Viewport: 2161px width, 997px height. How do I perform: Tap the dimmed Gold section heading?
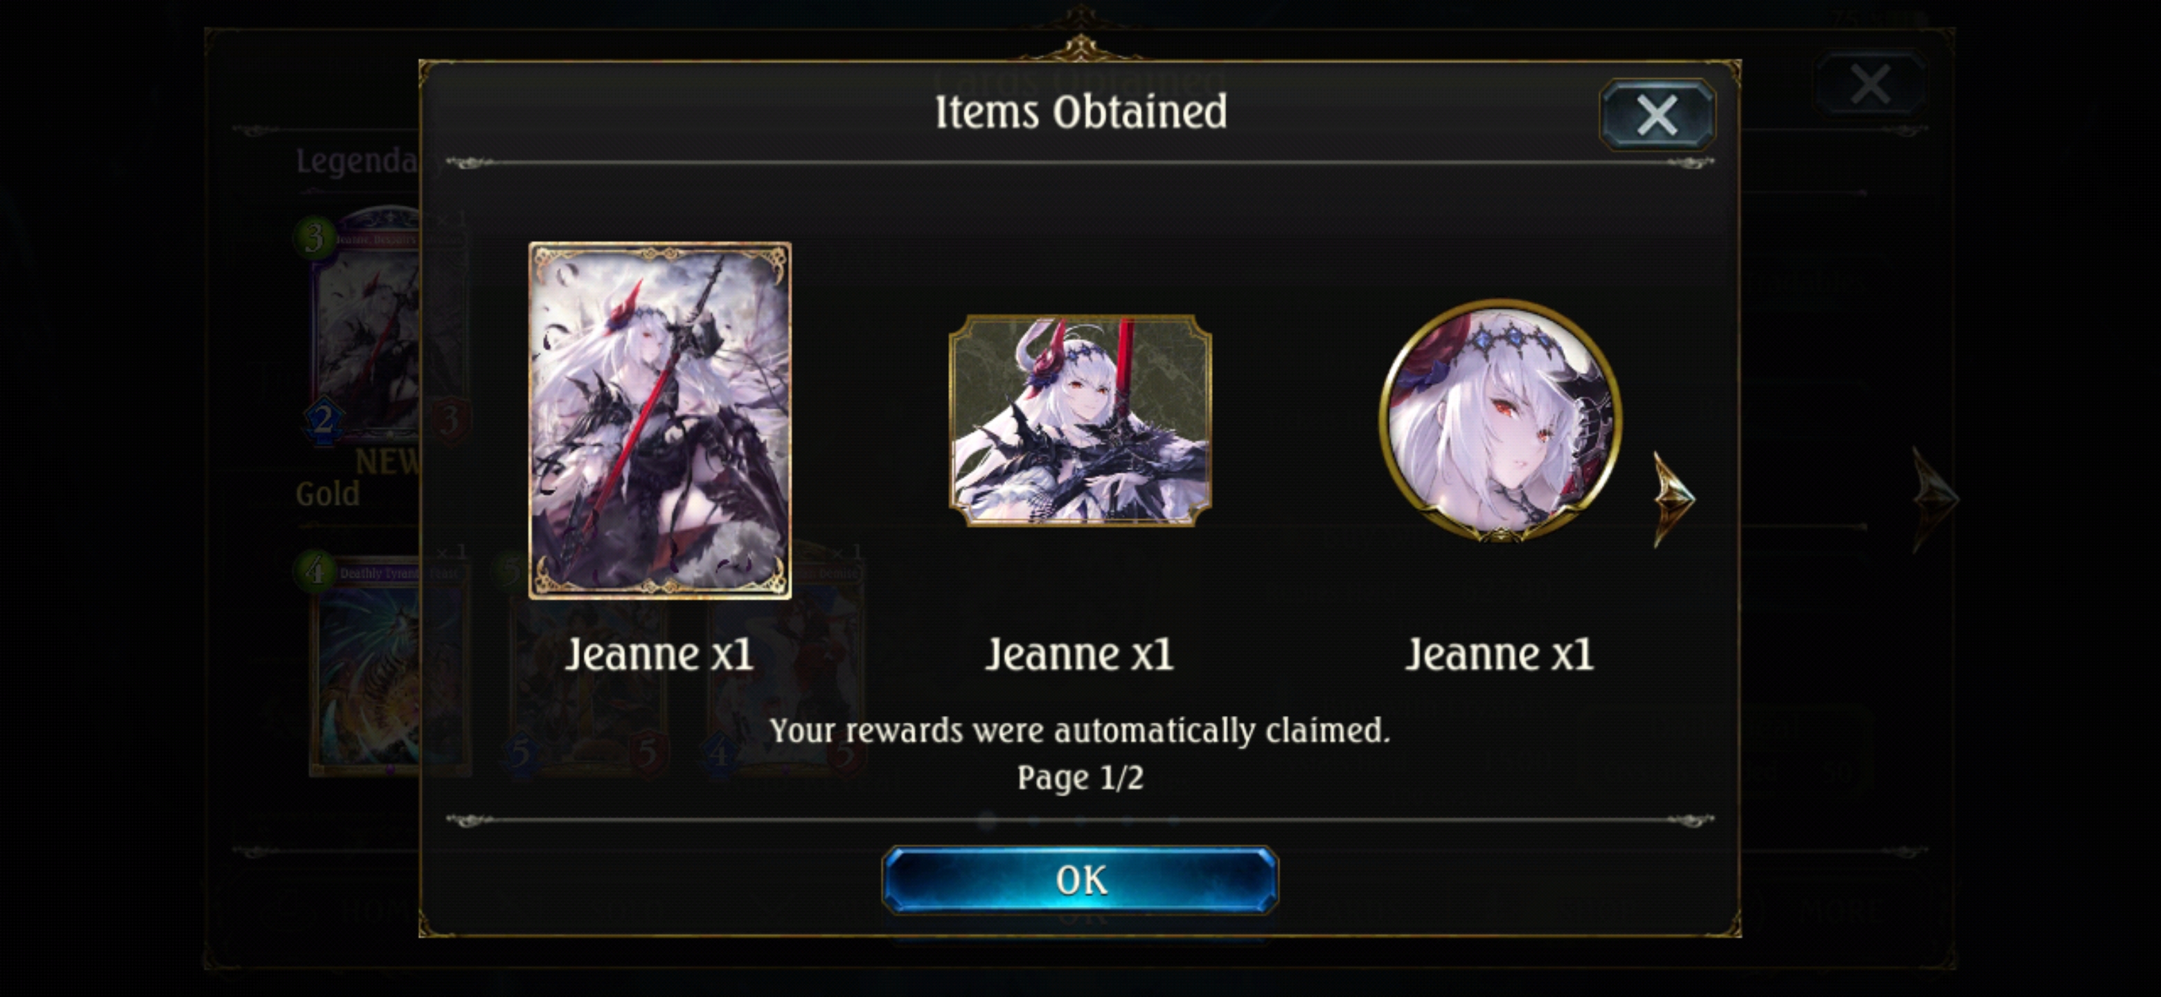coord(327,494)
